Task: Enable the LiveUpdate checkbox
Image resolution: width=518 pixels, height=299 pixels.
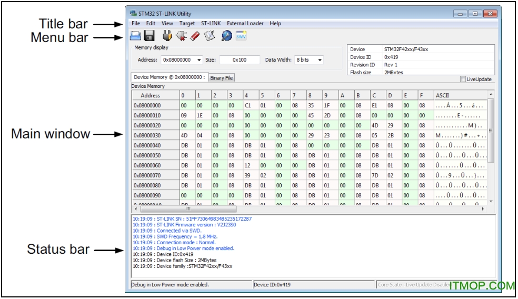Action: 463,79
